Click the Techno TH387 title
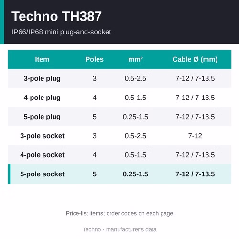This screenshot has width=239, height=239. tap(56, 16)
